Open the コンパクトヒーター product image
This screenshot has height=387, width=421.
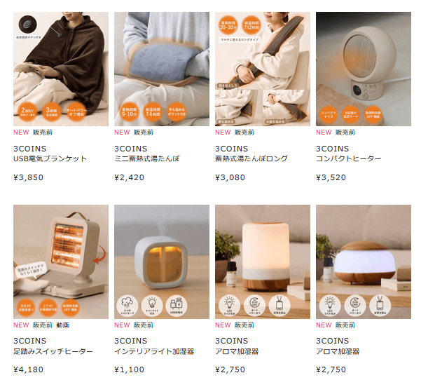(x=364, y=69)
